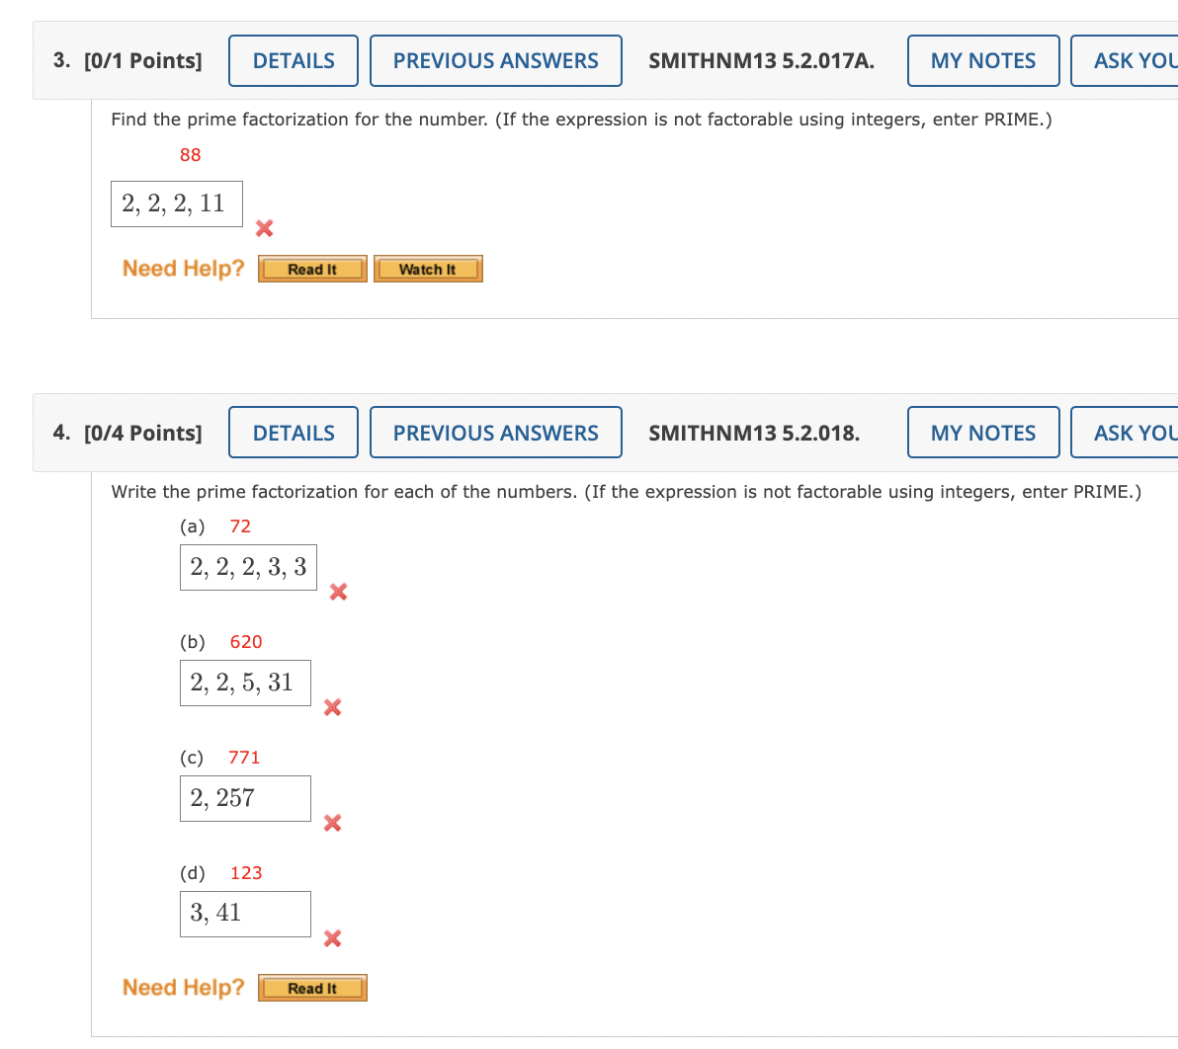Click red X mark beside part (a) answer
1178x1049 pixels.
coord(339,592)
